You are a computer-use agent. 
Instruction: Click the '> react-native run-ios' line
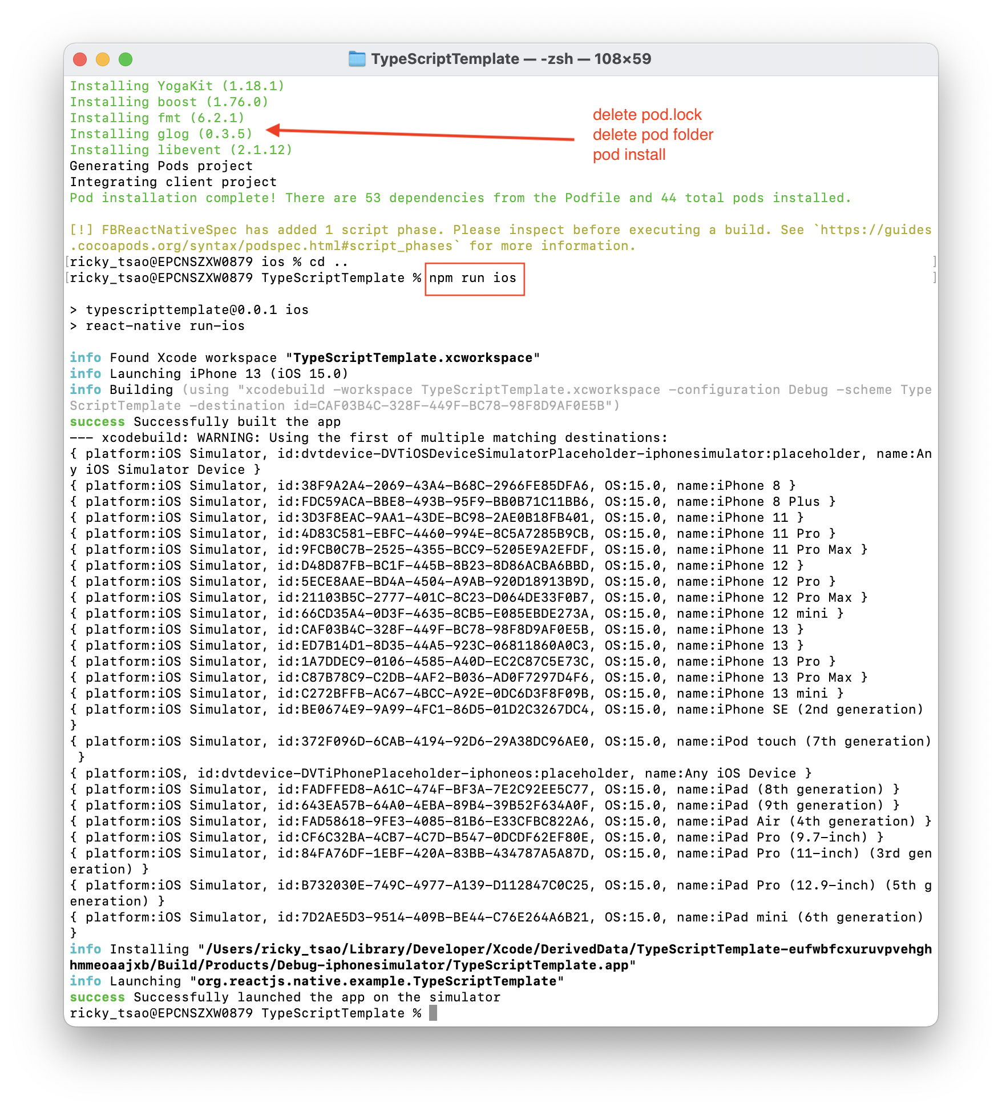pyautogui.click(x=157, y=325)
